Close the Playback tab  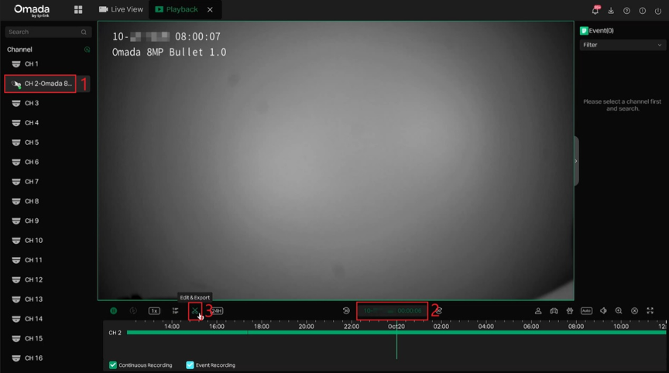[210, 9]
